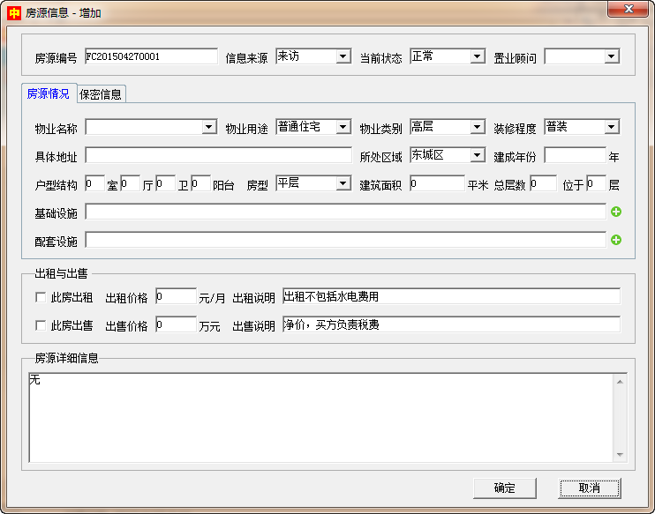Expand the 物业名称 combo box
The height and width of the screenshot is (514, 655).
click(x=151, y=127)
